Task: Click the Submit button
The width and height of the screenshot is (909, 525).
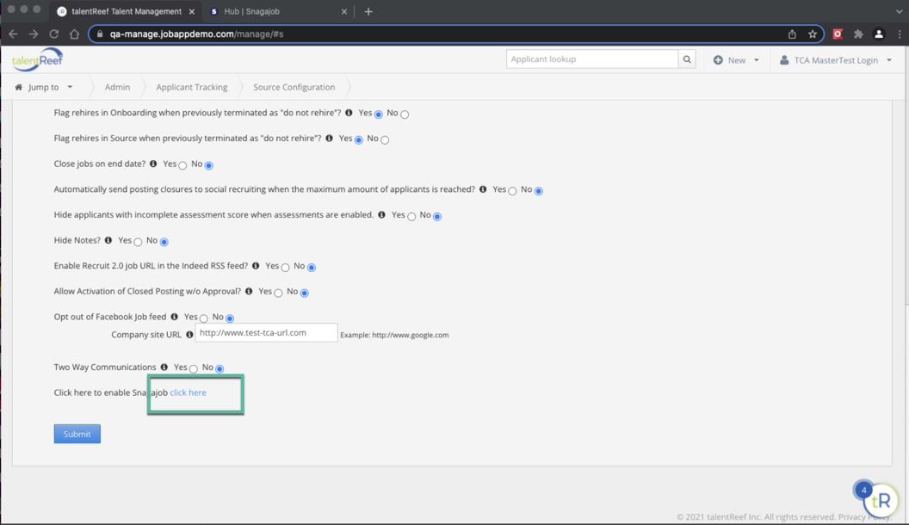Action: click(x=77, y=434)
